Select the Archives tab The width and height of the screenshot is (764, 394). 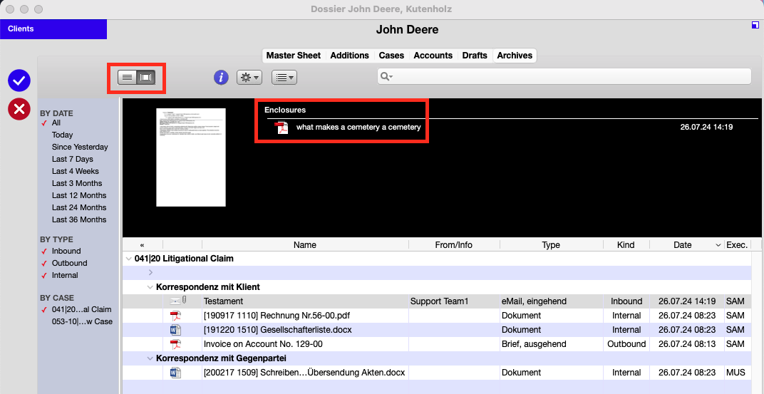[515, 56]
